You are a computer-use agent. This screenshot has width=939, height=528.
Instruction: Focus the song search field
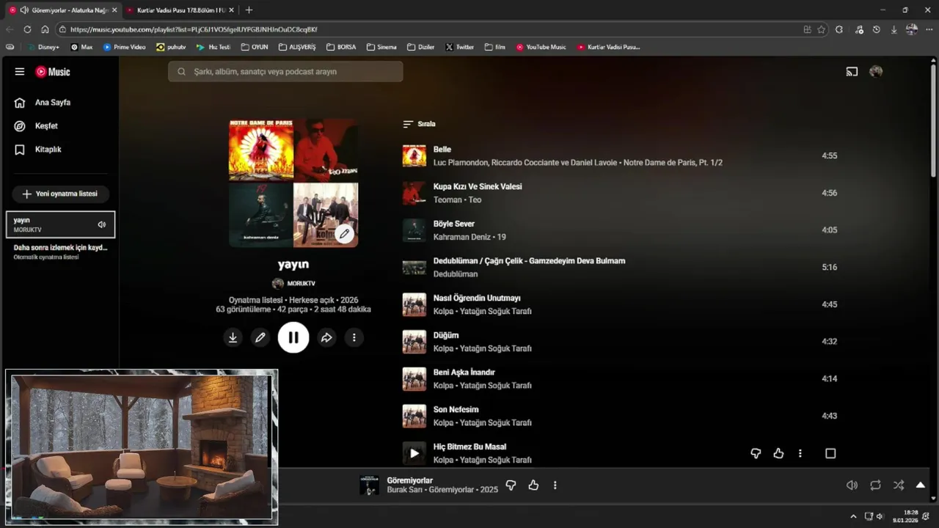pyautogui.click(x=285, y=72)
